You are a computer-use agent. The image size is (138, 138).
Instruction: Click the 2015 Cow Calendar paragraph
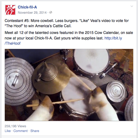pos(69,38)
